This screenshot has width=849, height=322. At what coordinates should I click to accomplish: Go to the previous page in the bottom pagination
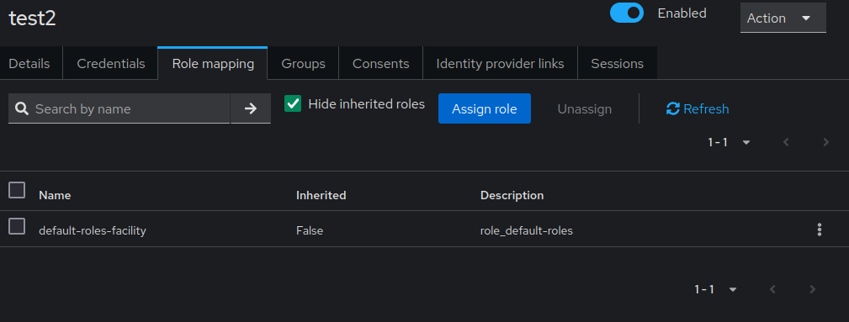coord(772,289)
